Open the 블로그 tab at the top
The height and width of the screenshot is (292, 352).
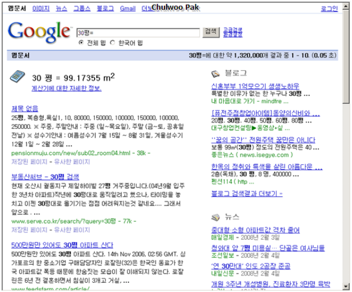105,9
